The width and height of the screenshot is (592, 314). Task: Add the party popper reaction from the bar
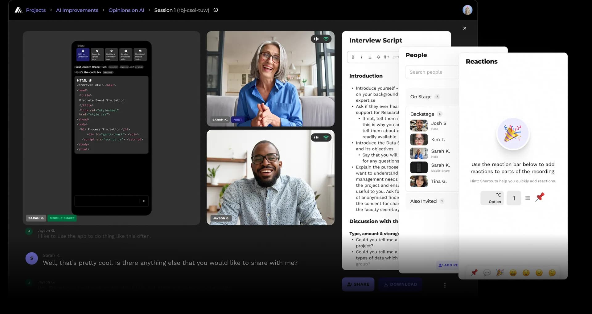[x=500, y=272]
